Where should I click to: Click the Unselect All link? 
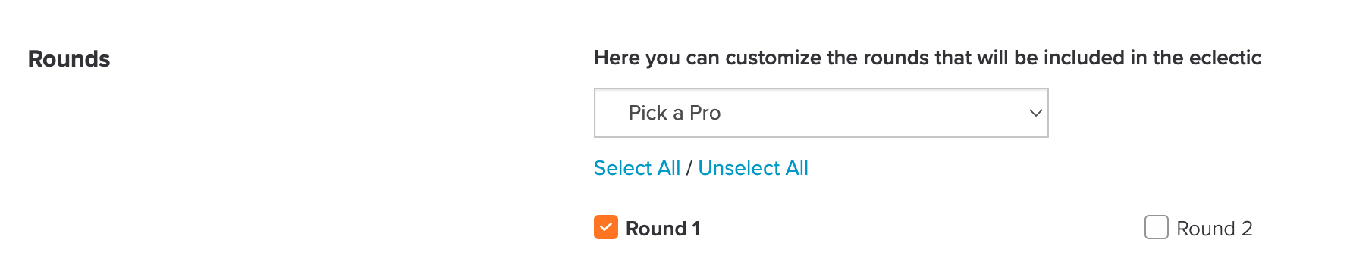[753, 168]
